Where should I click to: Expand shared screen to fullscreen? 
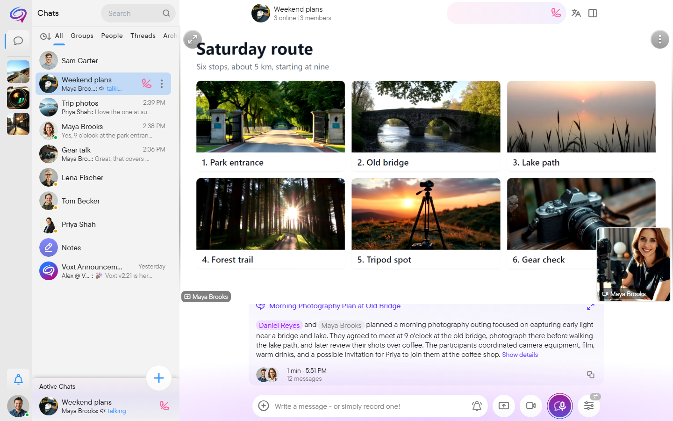[193, 40]
